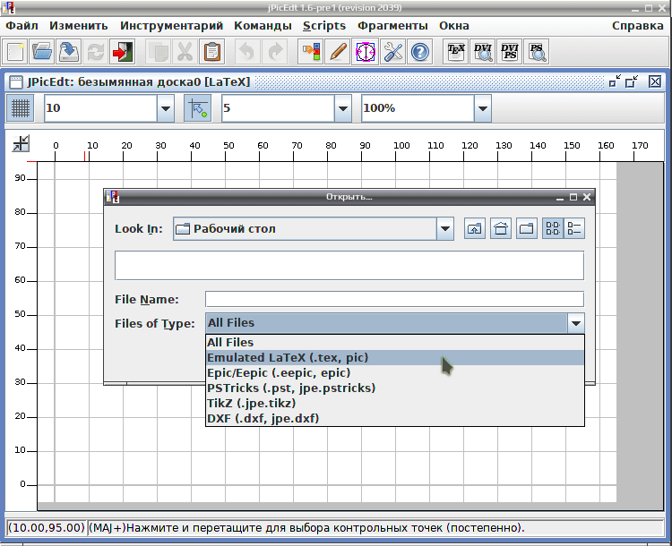Open the attributes editor pencil icon
Image resolution: width=672 pixels, height=546 pixels.
[x=337, y=52]
